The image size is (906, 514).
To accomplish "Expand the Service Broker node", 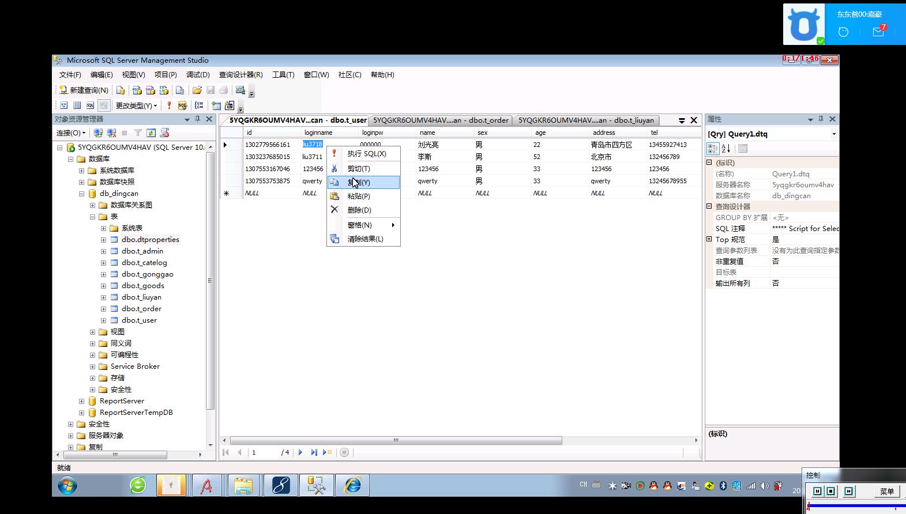I will coord(92,366).
